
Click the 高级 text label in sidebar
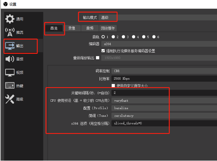click(20, 99)
